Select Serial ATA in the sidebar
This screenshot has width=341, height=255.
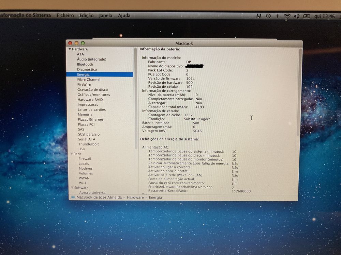(x=87, y=139)
